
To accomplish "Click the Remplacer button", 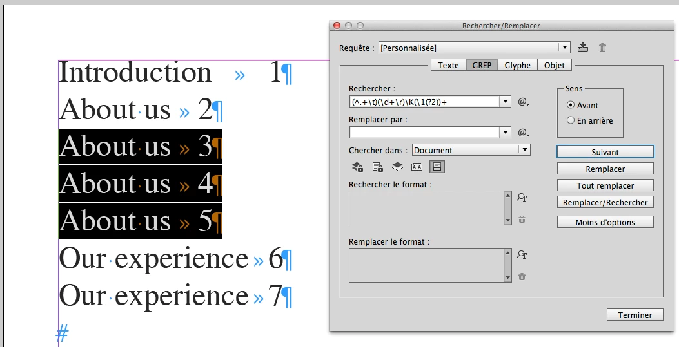I will 605,169.
